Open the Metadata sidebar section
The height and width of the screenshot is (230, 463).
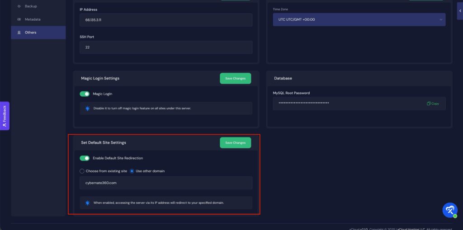click(x=32, y=19)
